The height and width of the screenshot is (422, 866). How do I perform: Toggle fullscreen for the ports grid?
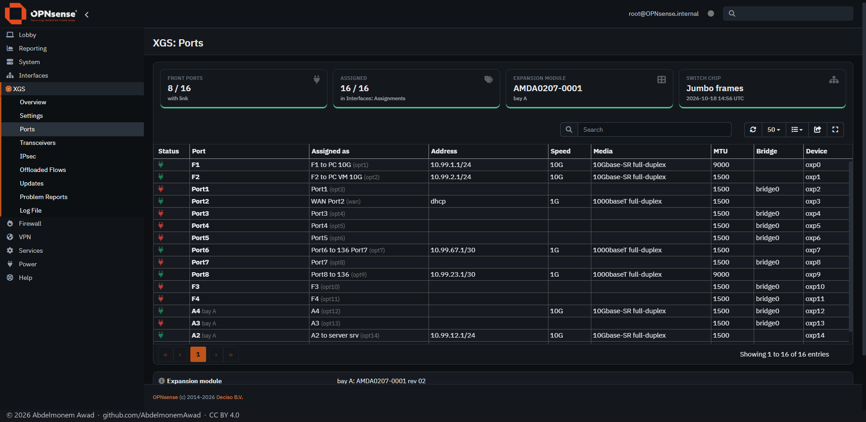pyautogui.click(x=835, y=130)
